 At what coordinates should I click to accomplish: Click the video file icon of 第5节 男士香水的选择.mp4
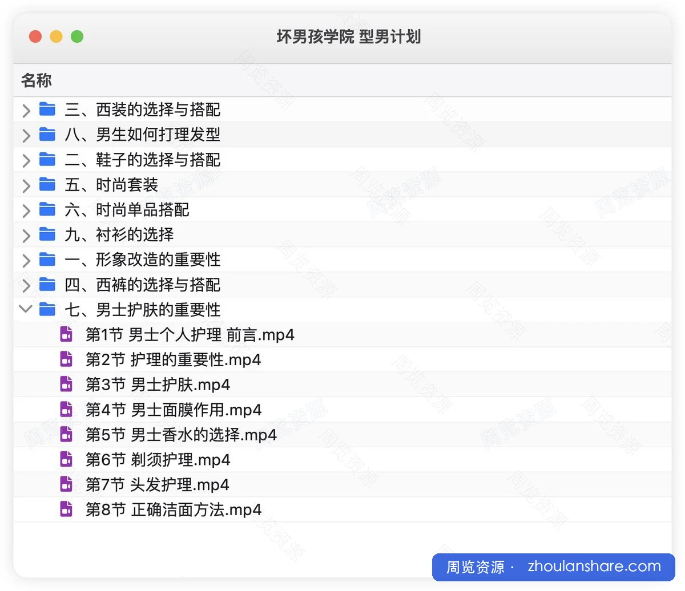[66, 434]
